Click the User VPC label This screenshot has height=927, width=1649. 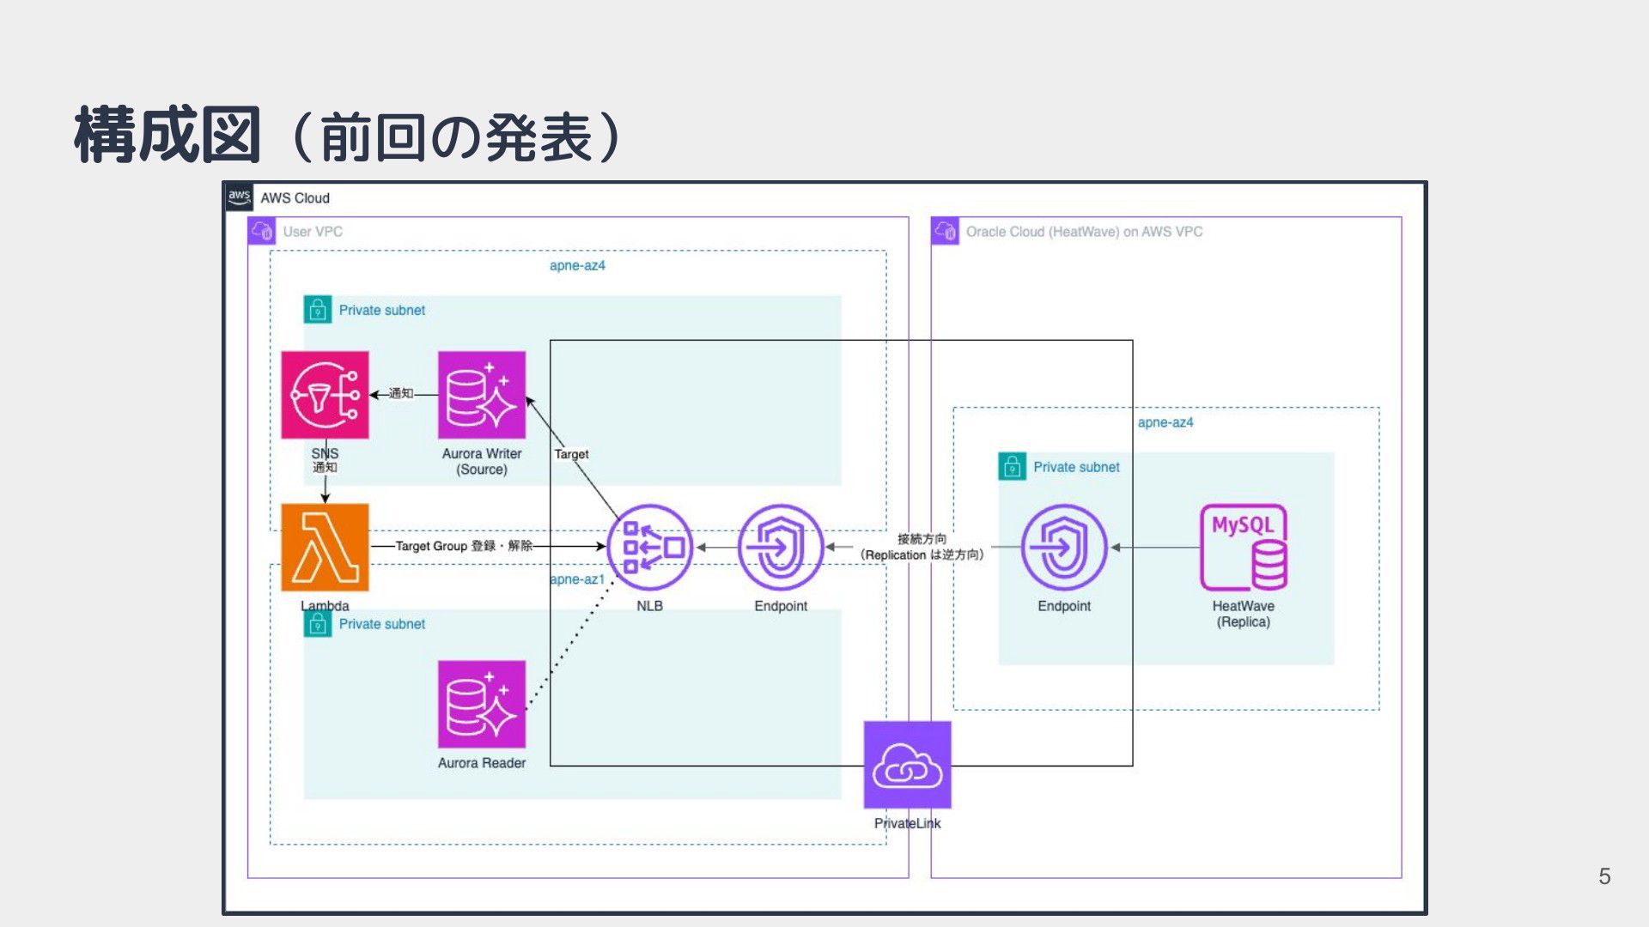313,232
